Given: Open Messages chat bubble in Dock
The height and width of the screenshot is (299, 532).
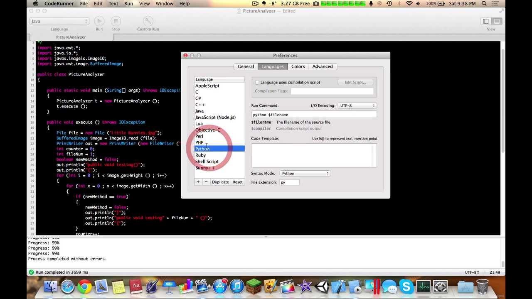Looking at the screenshot, I should (x=389, y=287).
